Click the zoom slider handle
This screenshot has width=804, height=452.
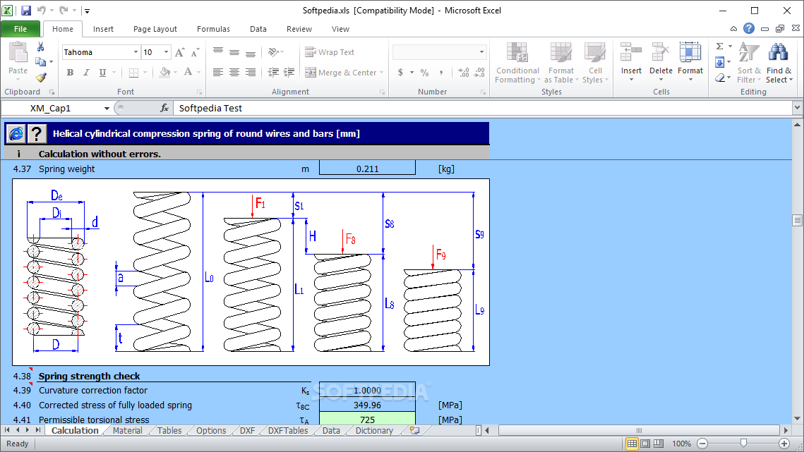click(x=743, y=444)
